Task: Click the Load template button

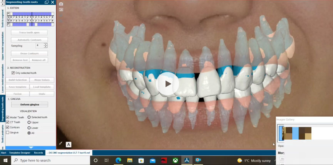Action: click(x=42, y=87)
